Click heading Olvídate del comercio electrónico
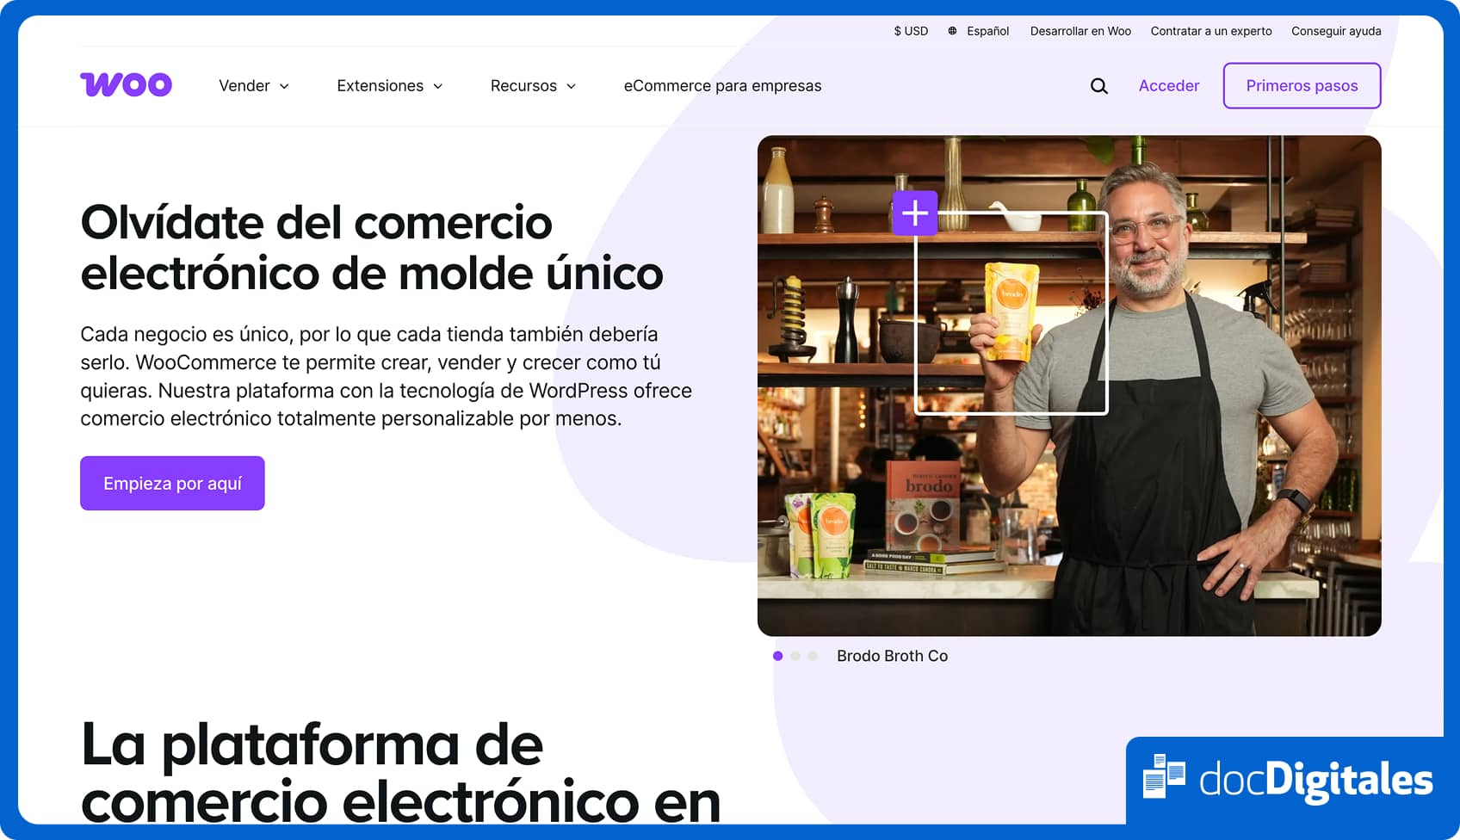 pyautogui.click(x=372, y=248)
